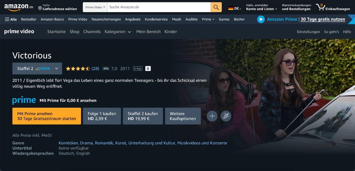Expand the Kategorien menu
Screen dimensions: 355x171
118,32
